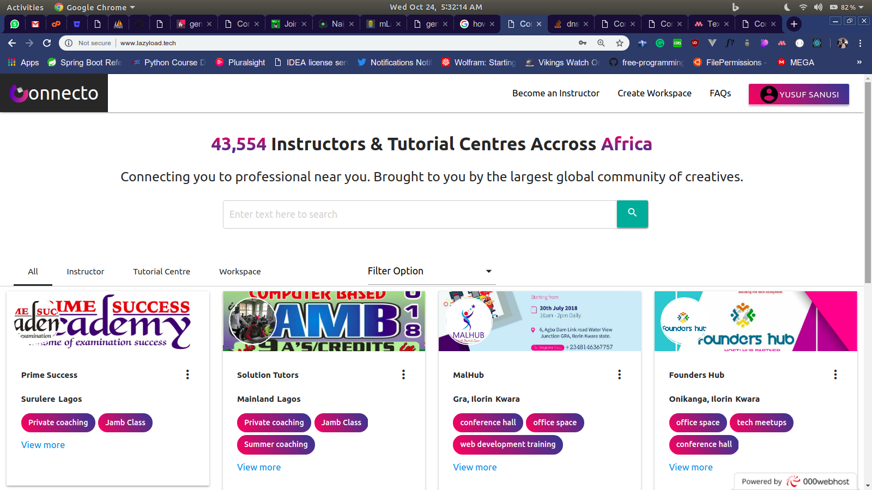Reload the page

pos(47,43)
